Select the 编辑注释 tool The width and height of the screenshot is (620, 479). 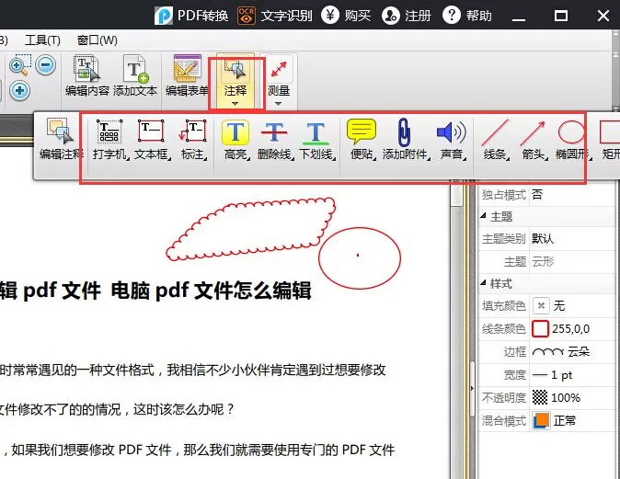coord(62,139)
